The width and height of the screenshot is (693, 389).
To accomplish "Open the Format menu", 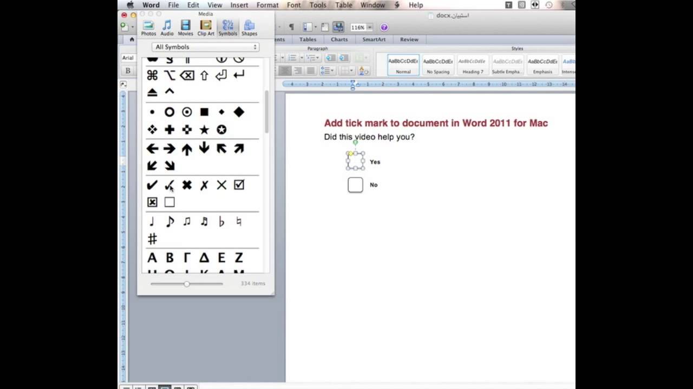I will tap(267, 5).
